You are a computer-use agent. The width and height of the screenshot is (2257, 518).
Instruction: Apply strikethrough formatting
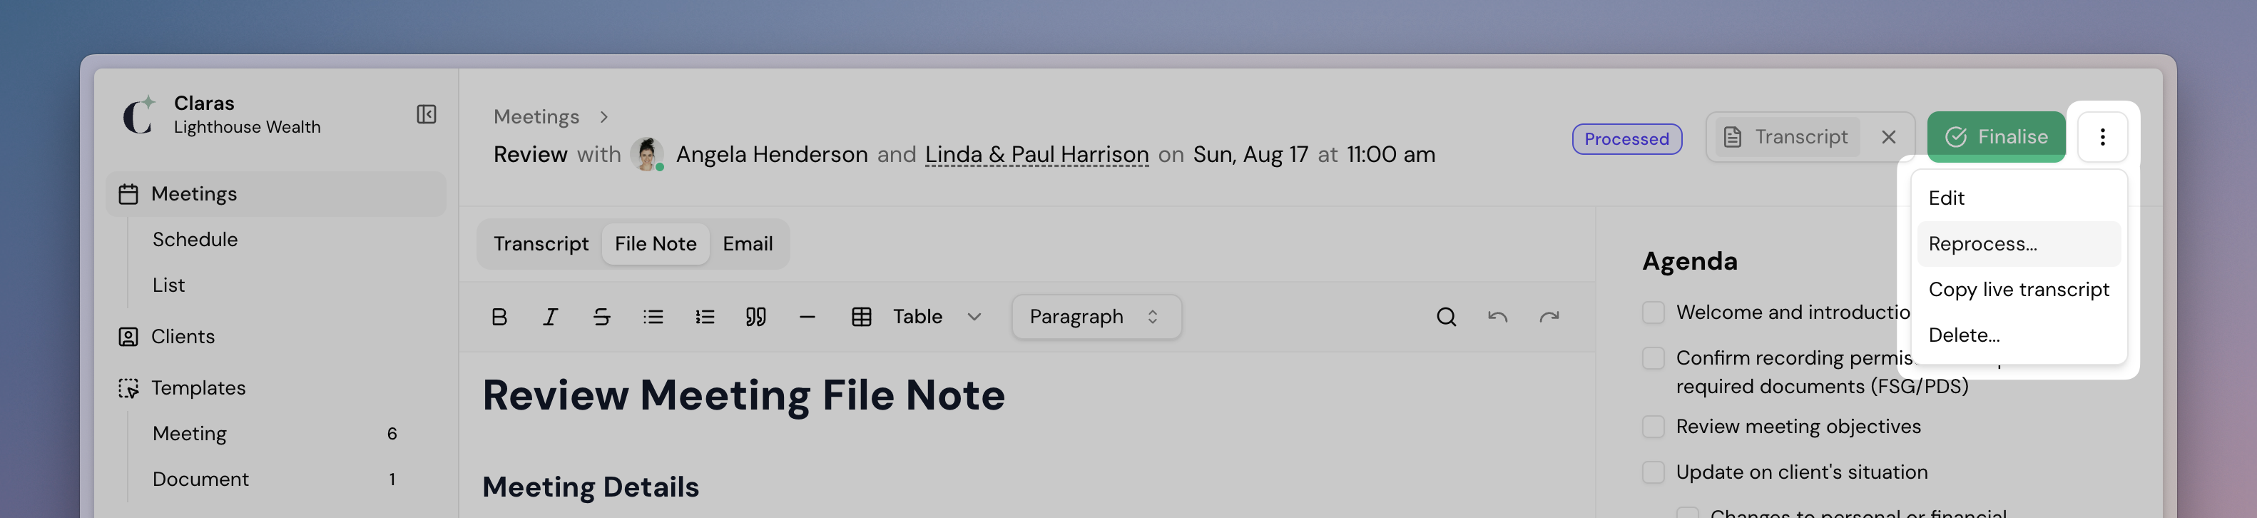[x=601, y=316]
